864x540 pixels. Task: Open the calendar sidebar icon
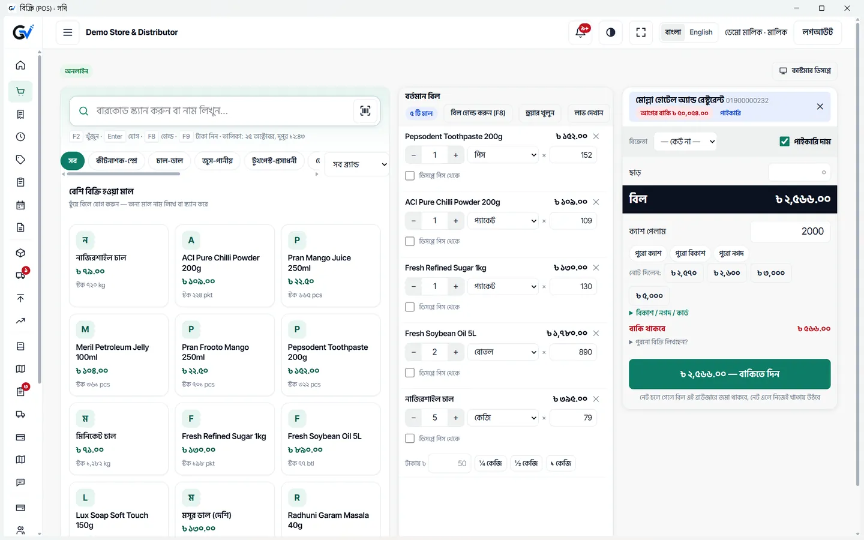point(20,205)
